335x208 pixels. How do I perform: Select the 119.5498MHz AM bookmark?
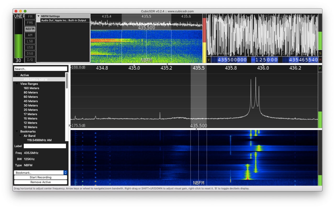[39, 140]
